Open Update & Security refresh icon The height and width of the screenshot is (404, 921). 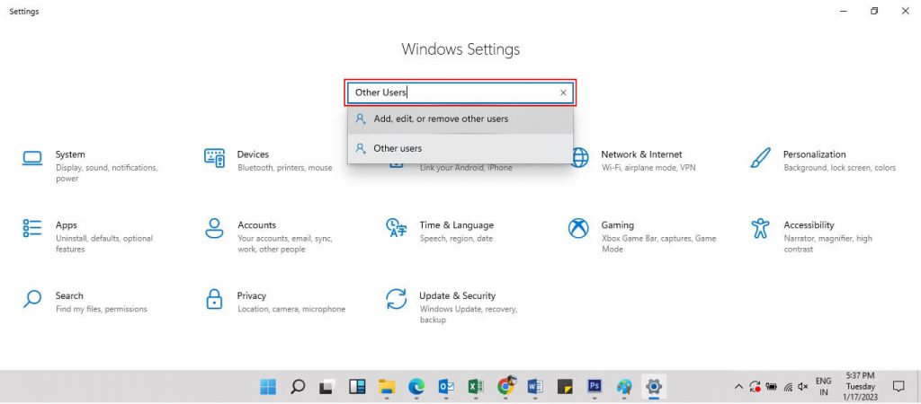[x=397, y=298]
